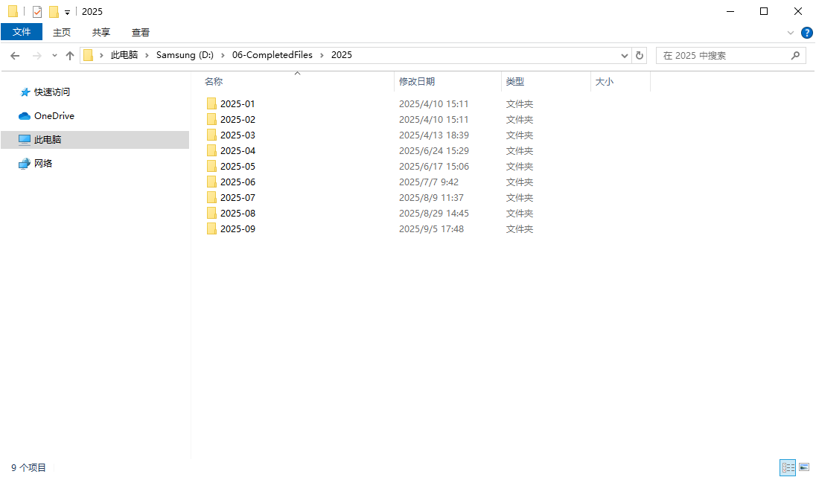The height and width of the screenshot is (477, 816).
Task: Open the recent locations dropdown arrow
Action: 54,56
